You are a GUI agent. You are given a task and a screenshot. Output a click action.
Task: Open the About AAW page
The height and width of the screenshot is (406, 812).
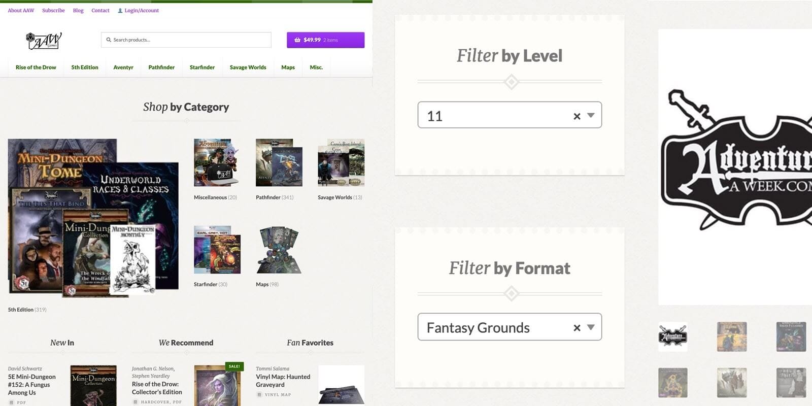click(21, 11)
